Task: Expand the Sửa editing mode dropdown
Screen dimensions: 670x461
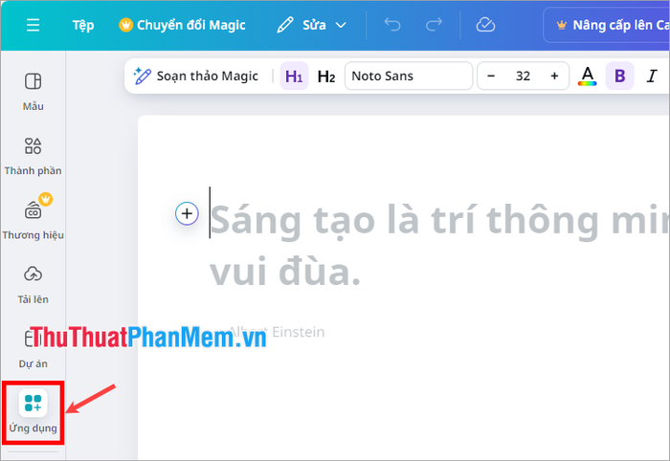Action: click(312, 25)
